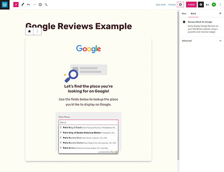The width and height of the screenshot is (224, 172).
Task: Select Pat's King of Steaks East Passyunk suggestion
Action: (x=88, y=128)
